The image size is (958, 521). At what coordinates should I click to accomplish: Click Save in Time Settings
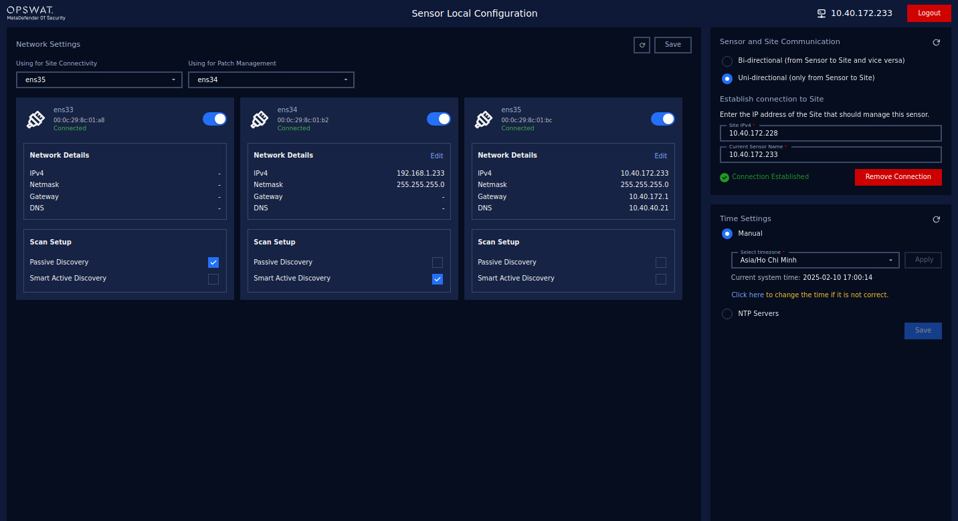923,331
